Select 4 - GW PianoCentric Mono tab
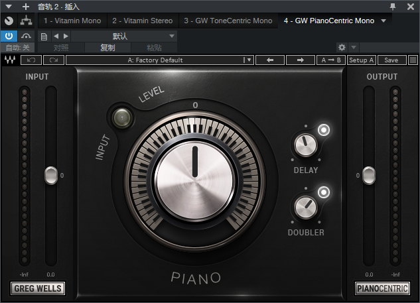 [329, 21]
